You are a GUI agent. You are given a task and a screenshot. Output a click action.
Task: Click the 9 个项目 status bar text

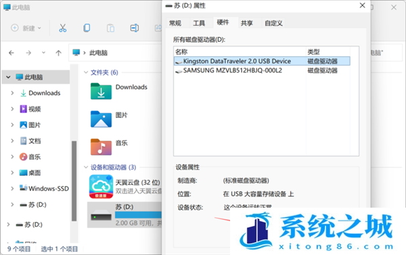coord(19,249)
